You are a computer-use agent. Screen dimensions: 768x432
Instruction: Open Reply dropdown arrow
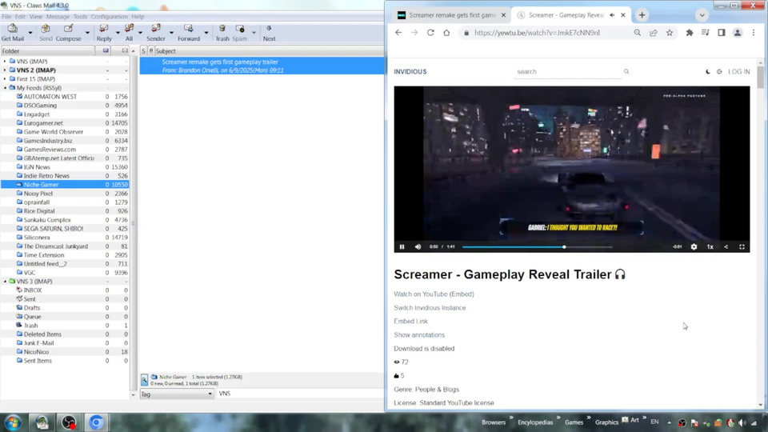coord(118,33)
